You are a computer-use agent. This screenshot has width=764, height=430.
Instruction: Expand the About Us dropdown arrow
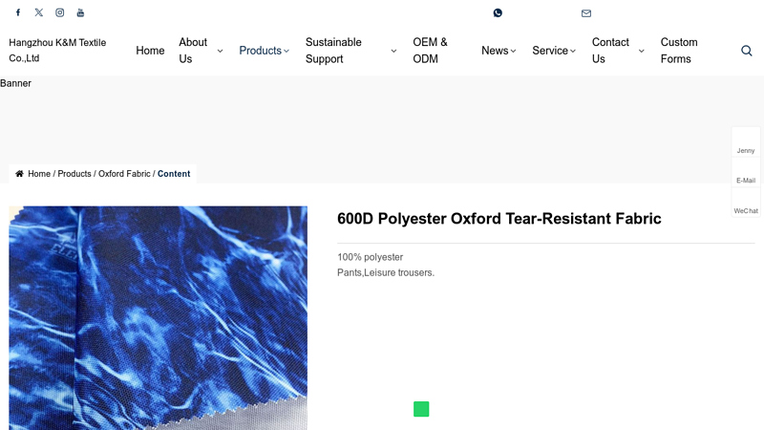pos(220,51)
